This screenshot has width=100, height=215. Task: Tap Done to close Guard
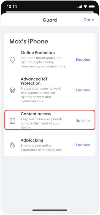coord(89,20)
